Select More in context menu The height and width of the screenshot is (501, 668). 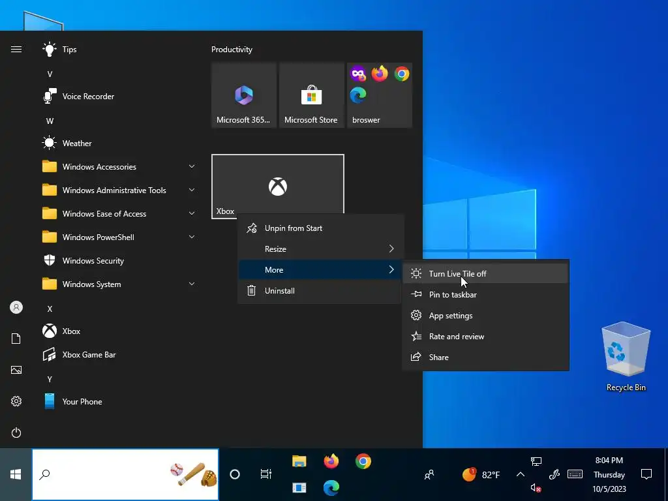coord(320,269)
